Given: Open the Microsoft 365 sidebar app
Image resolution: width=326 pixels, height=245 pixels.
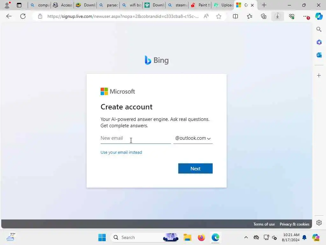Looking at the screenshot, I should [319, 42].
